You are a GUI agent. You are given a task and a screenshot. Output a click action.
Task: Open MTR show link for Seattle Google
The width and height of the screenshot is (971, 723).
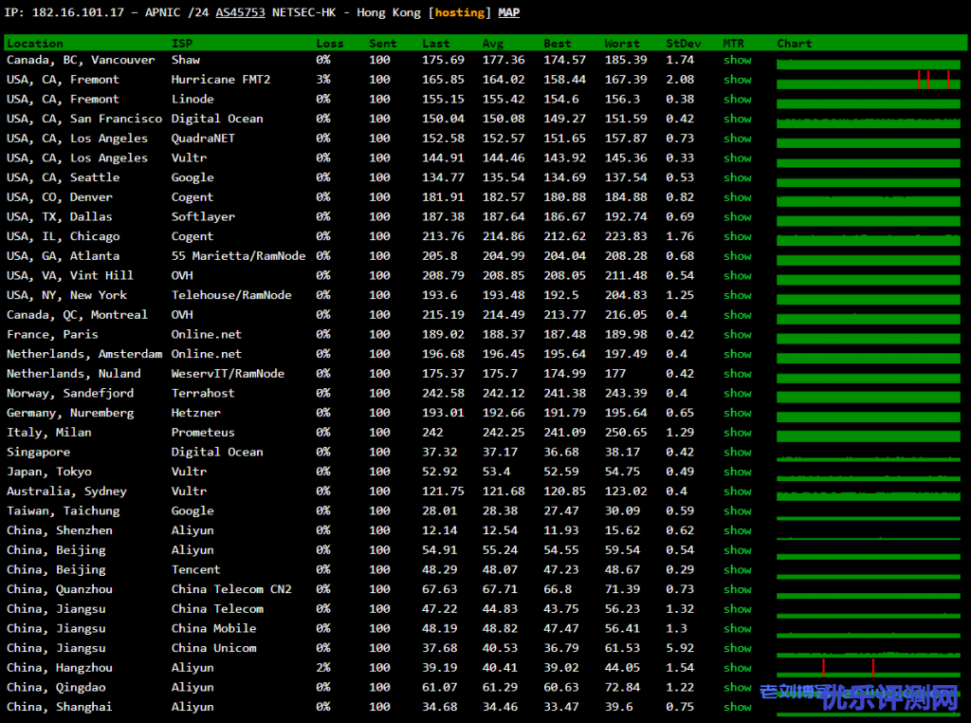(737, 177)
